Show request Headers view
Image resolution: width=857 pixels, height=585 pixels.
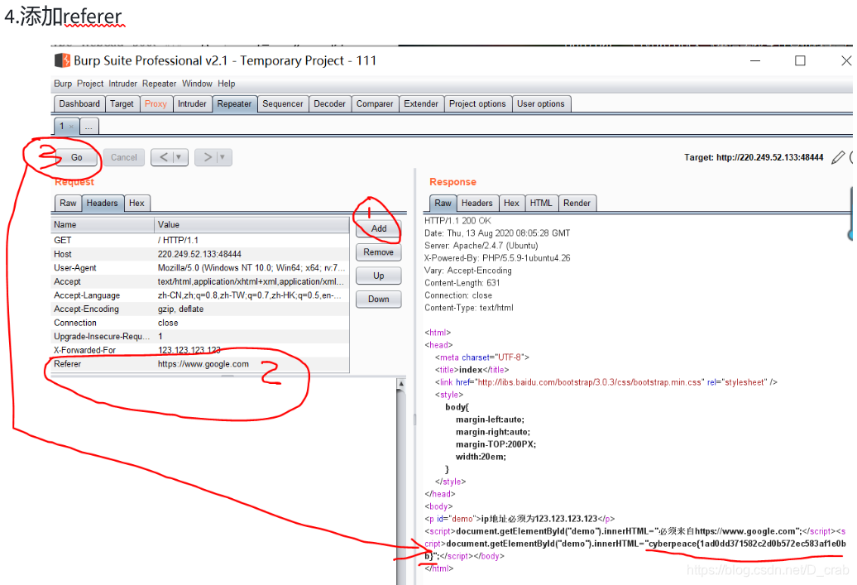pyautogui.click(x=103, y=204)
